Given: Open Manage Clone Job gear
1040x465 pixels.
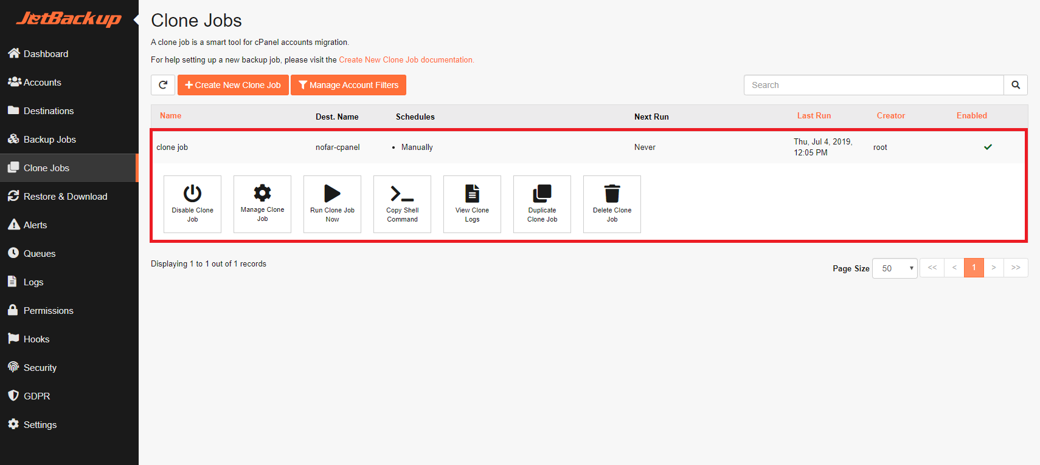Looking at the screenshot, I should (262, 204).
